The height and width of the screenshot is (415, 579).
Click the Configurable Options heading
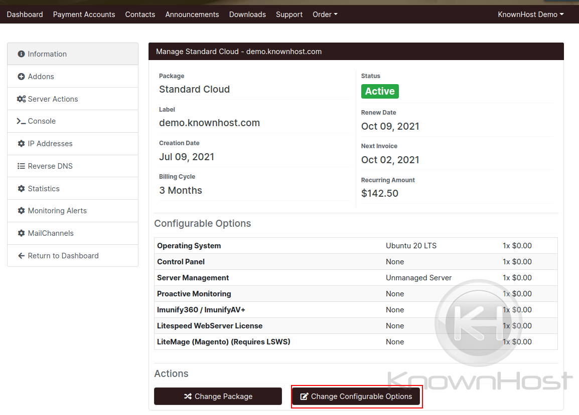click(202, 223)
